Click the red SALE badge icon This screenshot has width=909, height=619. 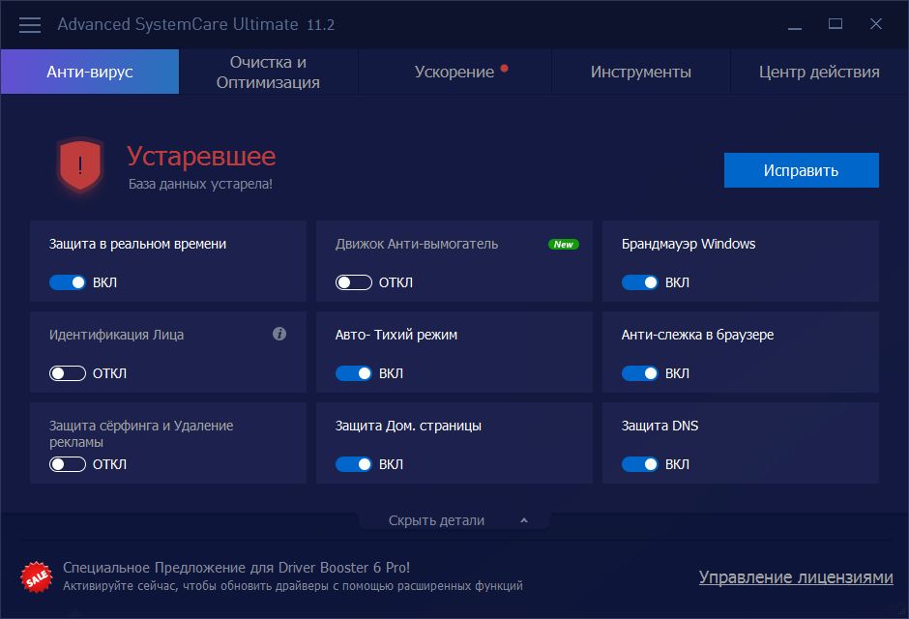click(37, 576)
